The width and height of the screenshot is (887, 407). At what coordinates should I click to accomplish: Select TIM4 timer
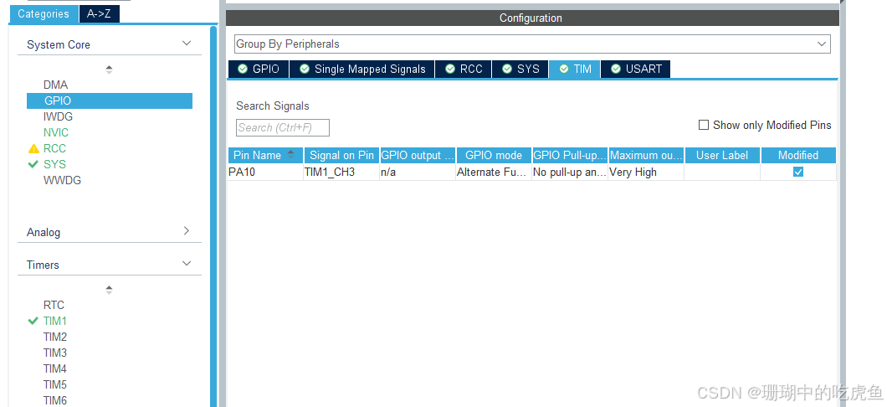(55, 368)
